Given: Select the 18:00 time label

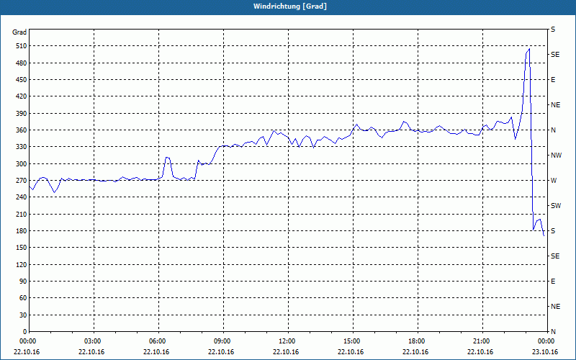Looking at the screenshot, I should click(x=417, y=341).
